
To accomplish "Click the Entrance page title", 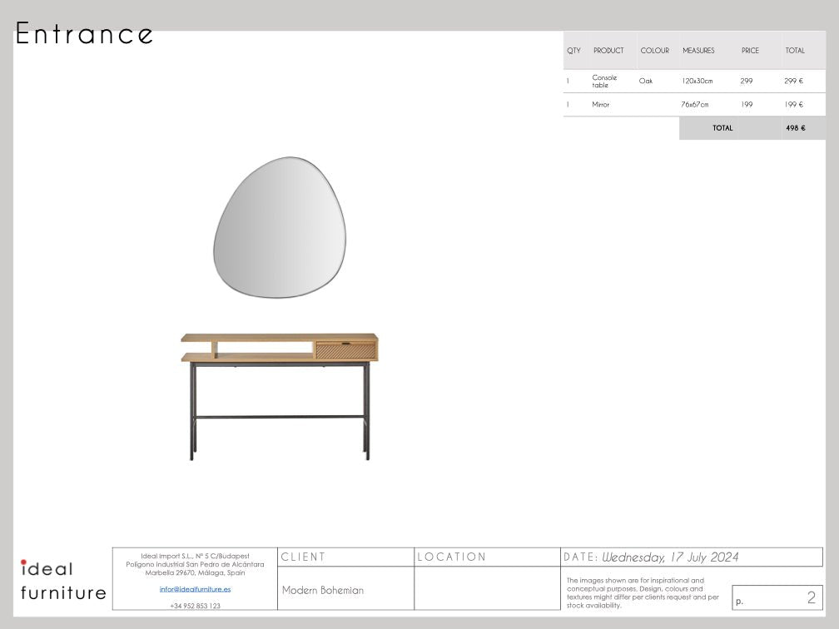I will point(85,34).
